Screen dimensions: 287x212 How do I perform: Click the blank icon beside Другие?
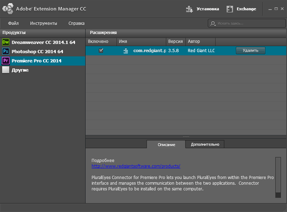coord(6,70)
